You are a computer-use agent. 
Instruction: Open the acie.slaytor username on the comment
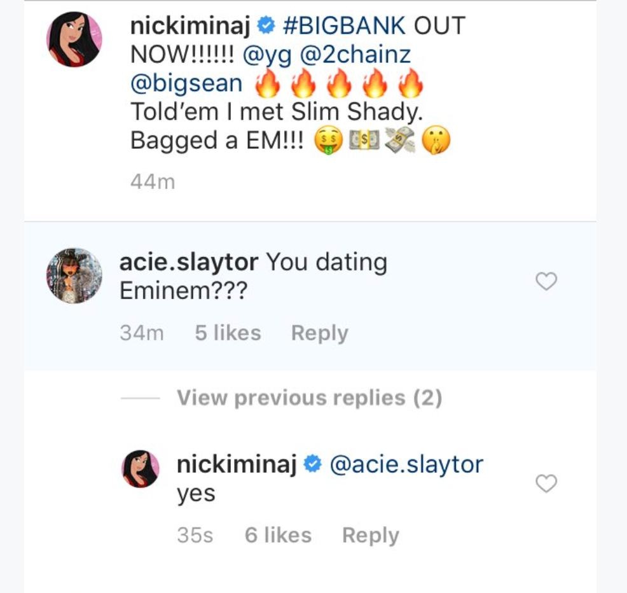pyautogui.click(x=189, y=262)
